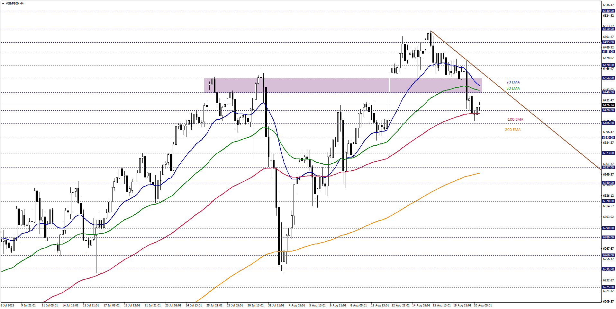Click the 8 Jul 2025 date label
The height and width of the screenshot is (309, 616).
8,305
